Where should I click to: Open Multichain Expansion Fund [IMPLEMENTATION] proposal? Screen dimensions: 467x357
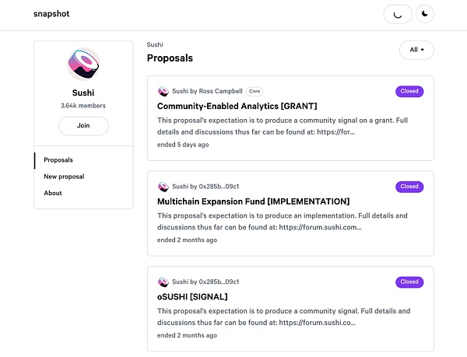click(253, 201)
